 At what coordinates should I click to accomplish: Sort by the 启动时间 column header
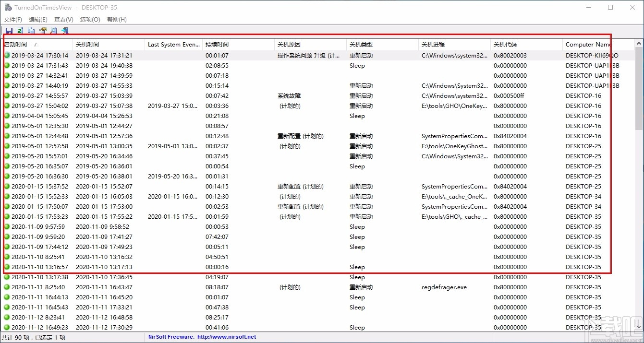[x=37, y=45]
